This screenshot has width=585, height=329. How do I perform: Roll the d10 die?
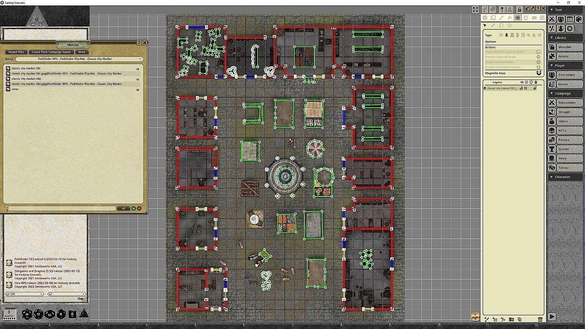click(x=49, y=314)
